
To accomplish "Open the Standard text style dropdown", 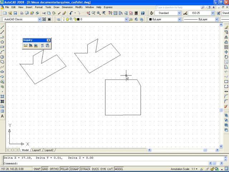I will [179, 13].
